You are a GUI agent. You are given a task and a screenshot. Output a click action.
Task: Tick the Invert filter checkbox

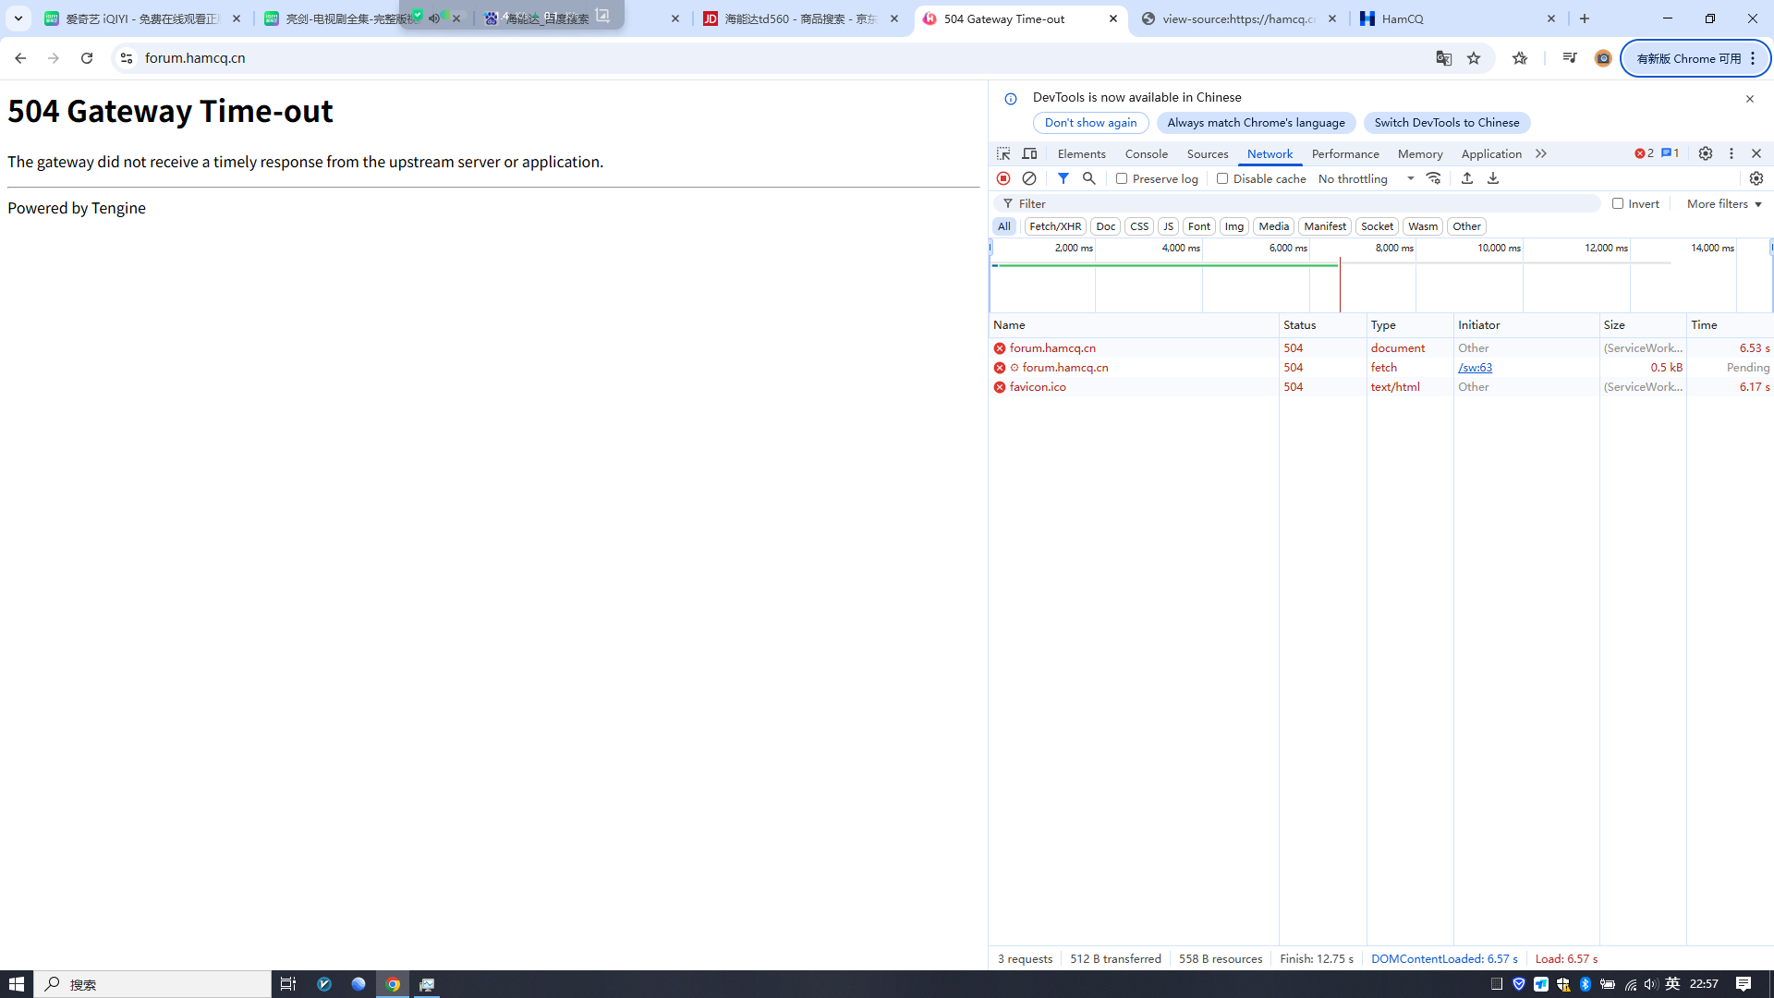pos(1618,203)
